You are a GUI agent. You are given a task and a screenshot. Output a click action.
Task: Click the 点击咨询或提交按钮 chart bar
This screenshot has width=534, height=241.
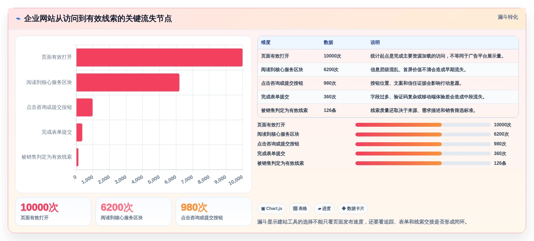[x=84, y=107]
